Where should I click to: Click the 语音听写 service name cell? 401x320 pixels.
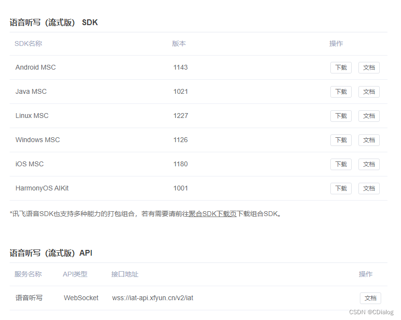pyautogui.click(x=29, y=298)
